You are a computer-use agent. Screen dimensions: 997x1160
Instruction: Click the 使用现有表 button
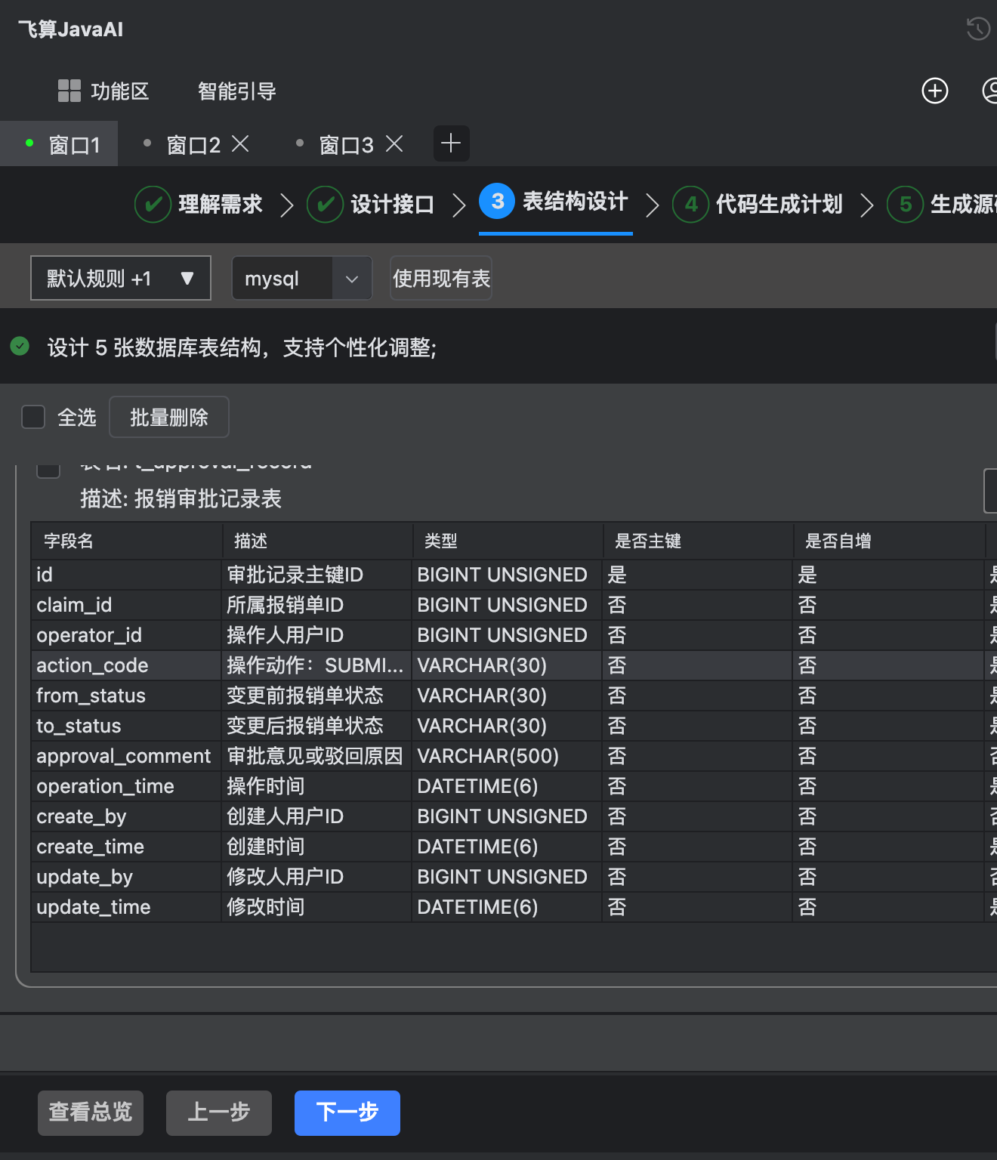point(441,278)
